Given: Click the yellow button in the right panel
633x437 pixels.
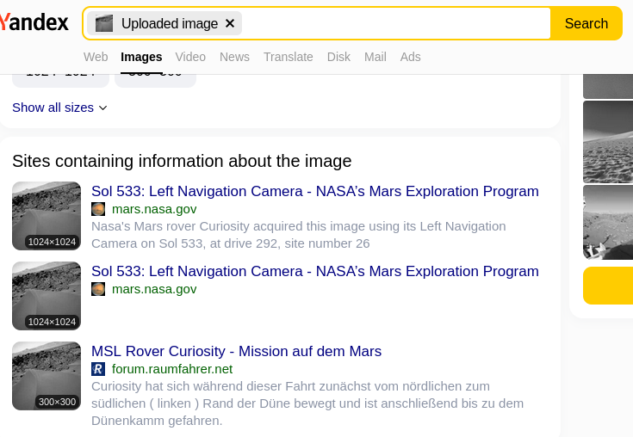Looking at the screenshot, I should point(608,286).
